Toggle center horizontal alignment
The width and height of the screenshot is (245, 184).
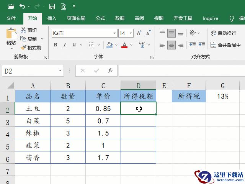[x=171, y=45]
